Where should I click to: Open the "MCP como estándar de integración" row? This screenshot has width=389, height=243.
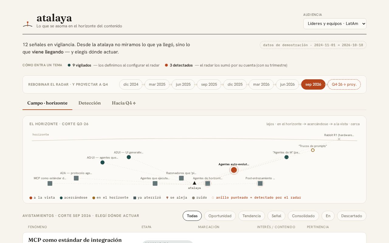tap(194, 238)
